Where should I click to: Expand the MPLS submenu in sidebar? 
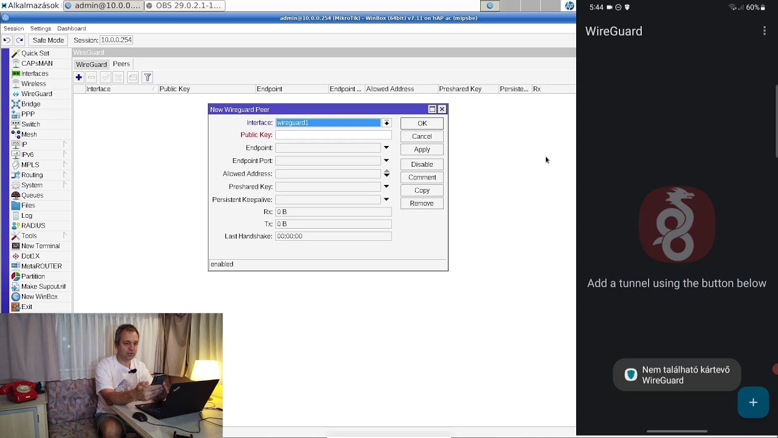(64, 165)
